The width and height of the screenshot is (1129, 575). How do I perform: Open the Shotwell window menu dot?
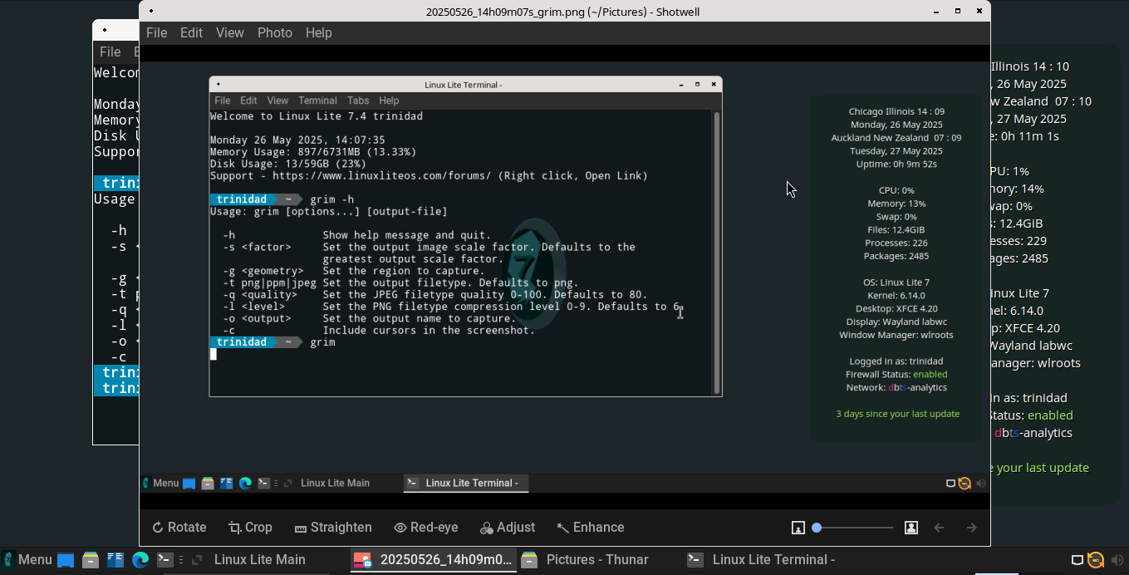[150, 11]
